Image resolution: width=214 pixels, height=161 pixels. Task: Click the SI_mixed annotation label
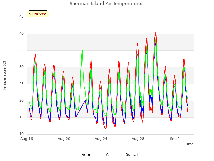pos(38,14)
